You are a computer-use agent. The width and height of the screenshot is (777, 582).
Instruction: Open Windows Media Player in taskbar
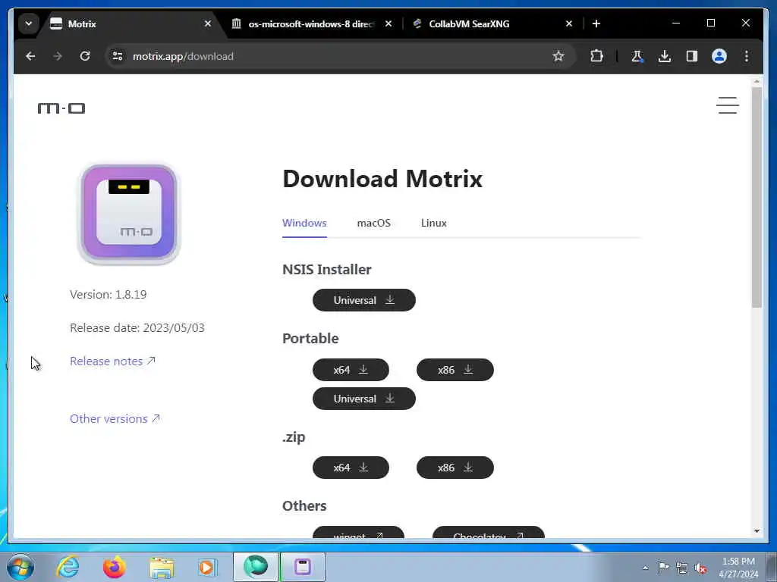207,567
